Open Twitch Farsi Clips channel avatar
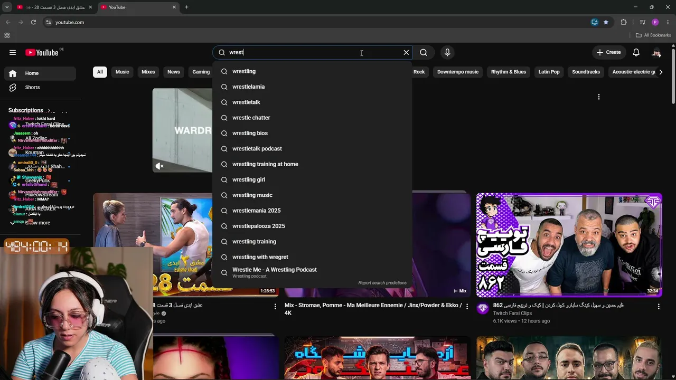This screenshot has height=380, width=676. pyautogui.click(x=483, y=308)
